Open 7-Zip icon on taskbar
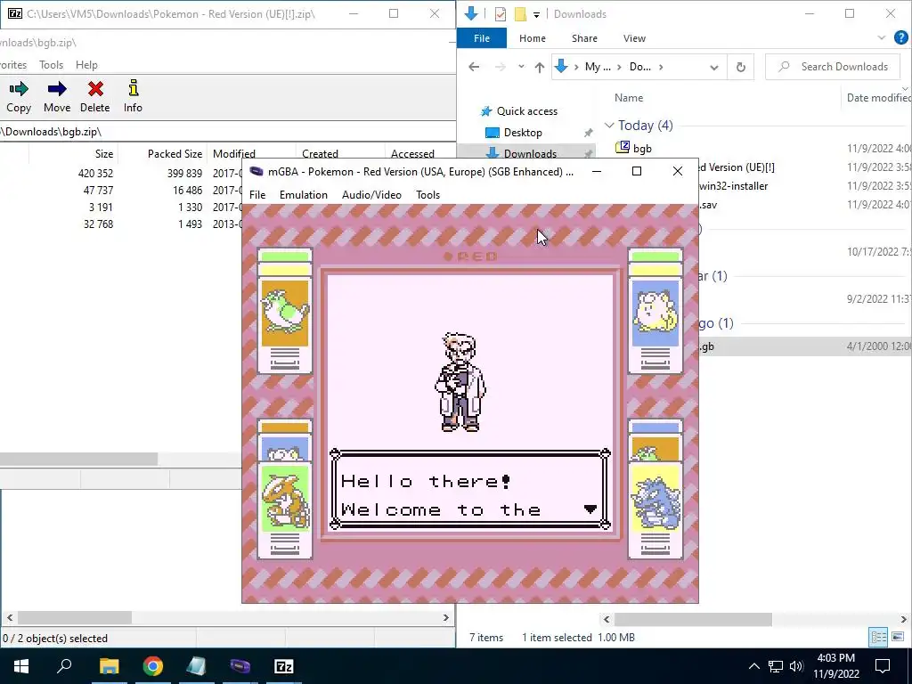This screenshot has width=912, height=684. (x=284, y=666)
